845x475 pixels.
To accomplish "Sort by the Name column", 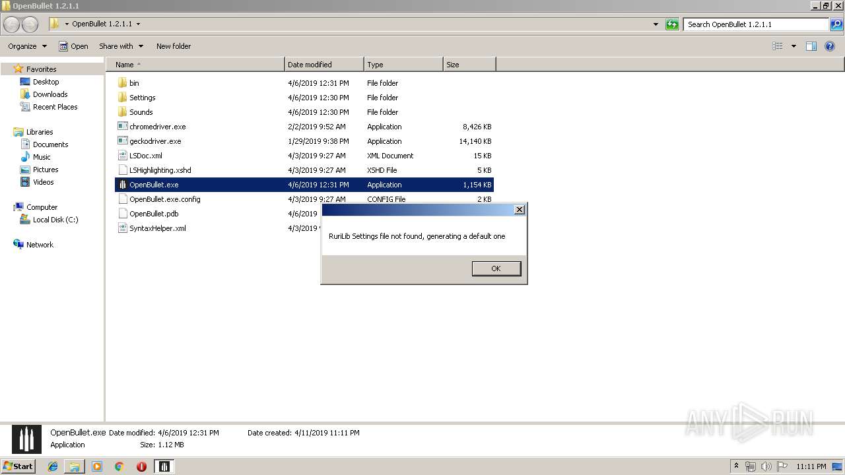I will tap(195, 65).
